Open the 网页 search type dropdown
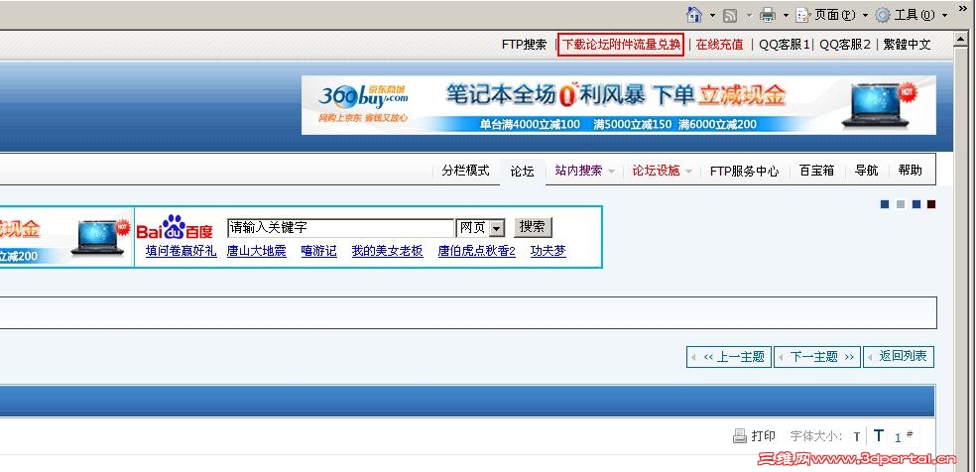Image resolution: width=976 pixels, height=472 pixels. tap(480, 228)
